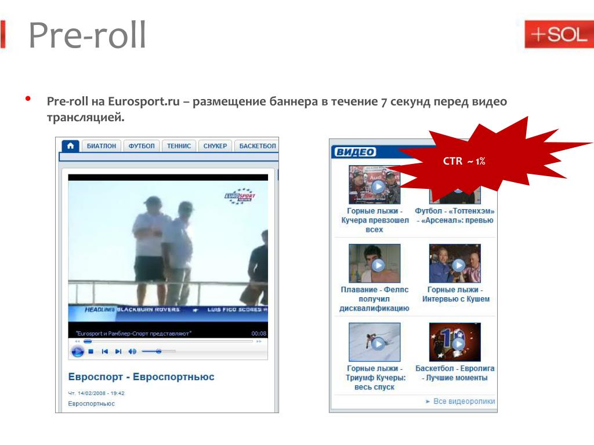Mute the player with the speaker icon
The width and height of the screenshot is (594, 445).
click(132, 352)
